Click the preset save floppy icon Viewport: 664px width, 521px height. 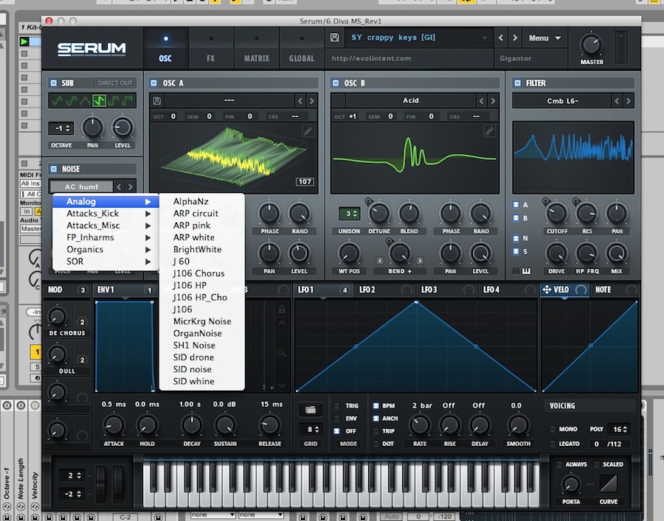(x=334, y=38)
